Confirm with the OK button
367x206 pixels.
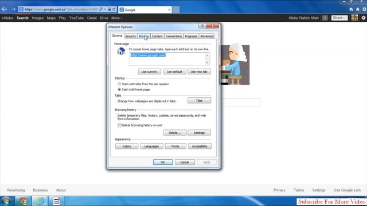163,162
